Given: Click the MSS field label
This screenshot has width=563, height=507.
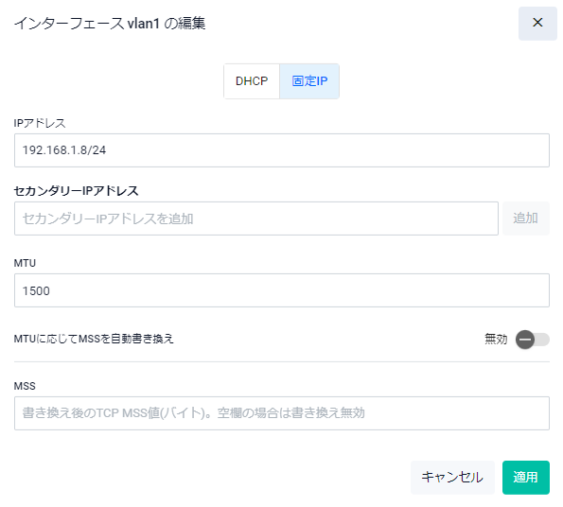Looking at the screenshot, I should click(25, 386).
